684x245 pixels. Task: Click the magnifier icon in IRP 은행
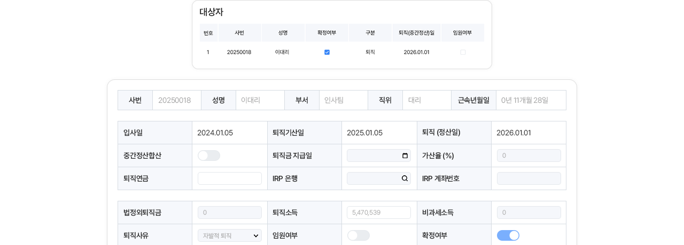pyautogui.click(x=405, y=178)
